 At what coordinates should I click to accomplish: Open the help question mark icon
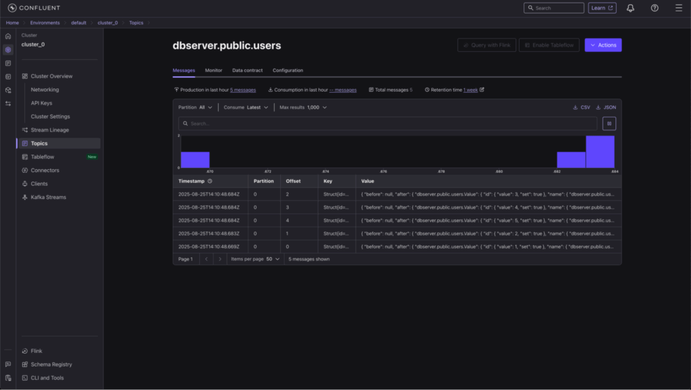coord(655,8)
